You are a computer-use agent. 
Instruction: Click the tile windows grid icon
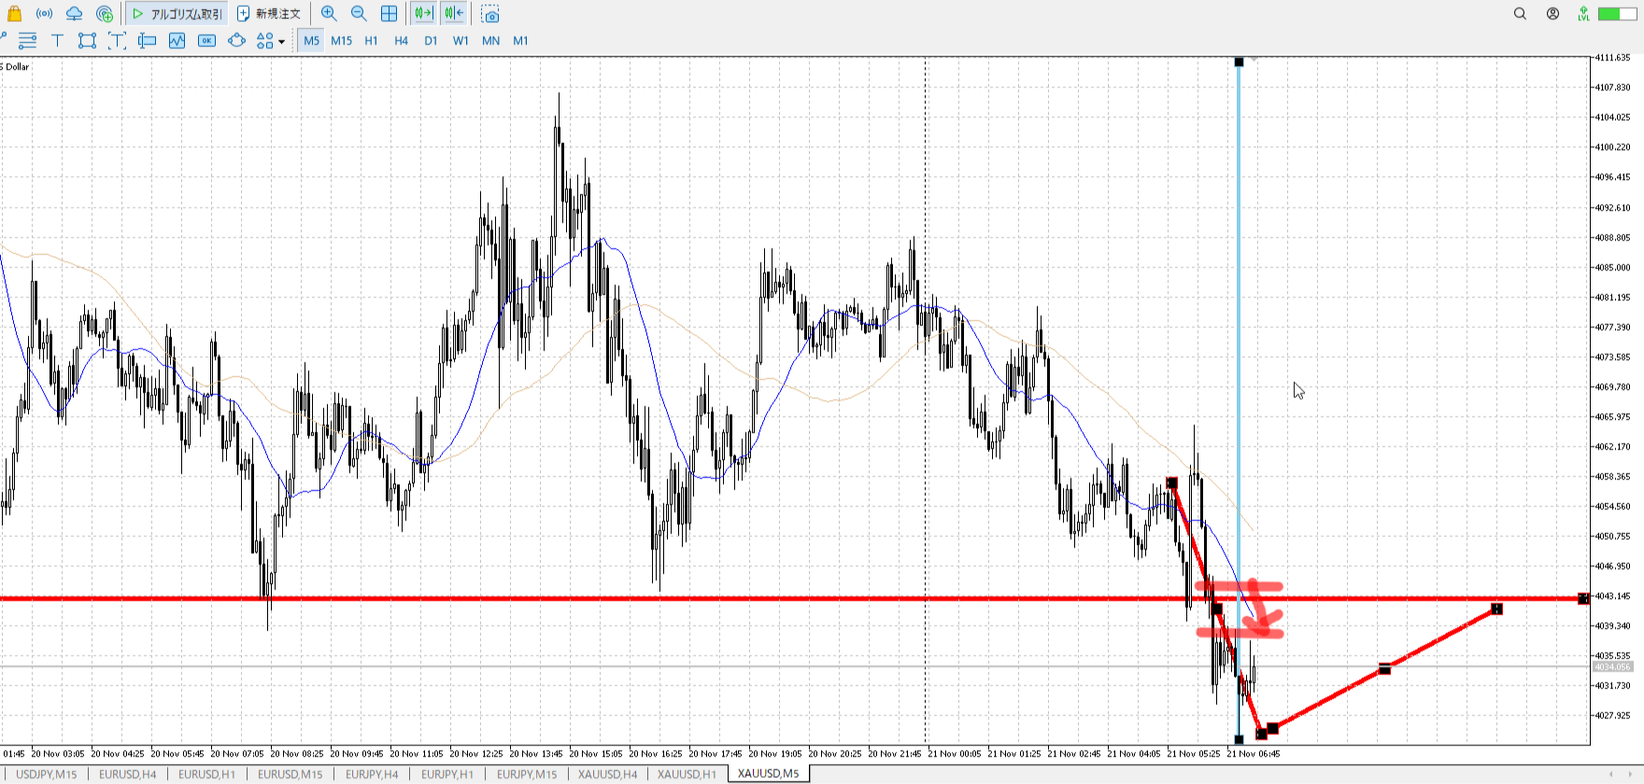(389, 13)
